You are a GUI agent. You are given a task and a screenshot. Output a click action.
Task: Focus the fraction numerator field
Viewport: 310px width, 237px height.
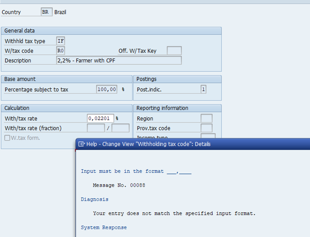pyautogui.click(x=96, y=128)
